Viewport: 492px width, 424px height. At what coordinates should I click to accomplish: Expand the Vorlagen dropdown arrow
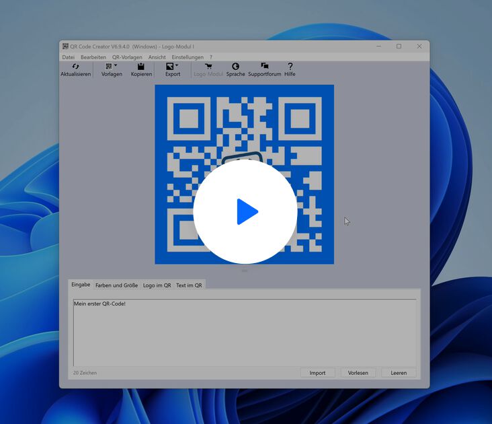pyautogui.click(x=116, y=65)
